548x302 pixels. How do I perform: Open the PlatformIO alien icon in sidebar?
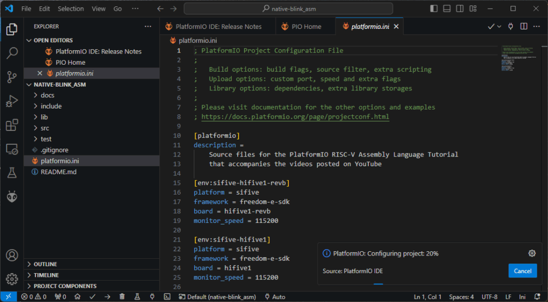12,197
